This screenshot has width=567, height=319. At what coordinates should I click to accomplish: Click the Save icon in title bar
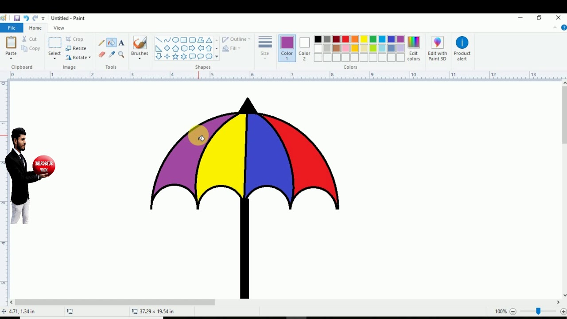[x=17, y=18]
